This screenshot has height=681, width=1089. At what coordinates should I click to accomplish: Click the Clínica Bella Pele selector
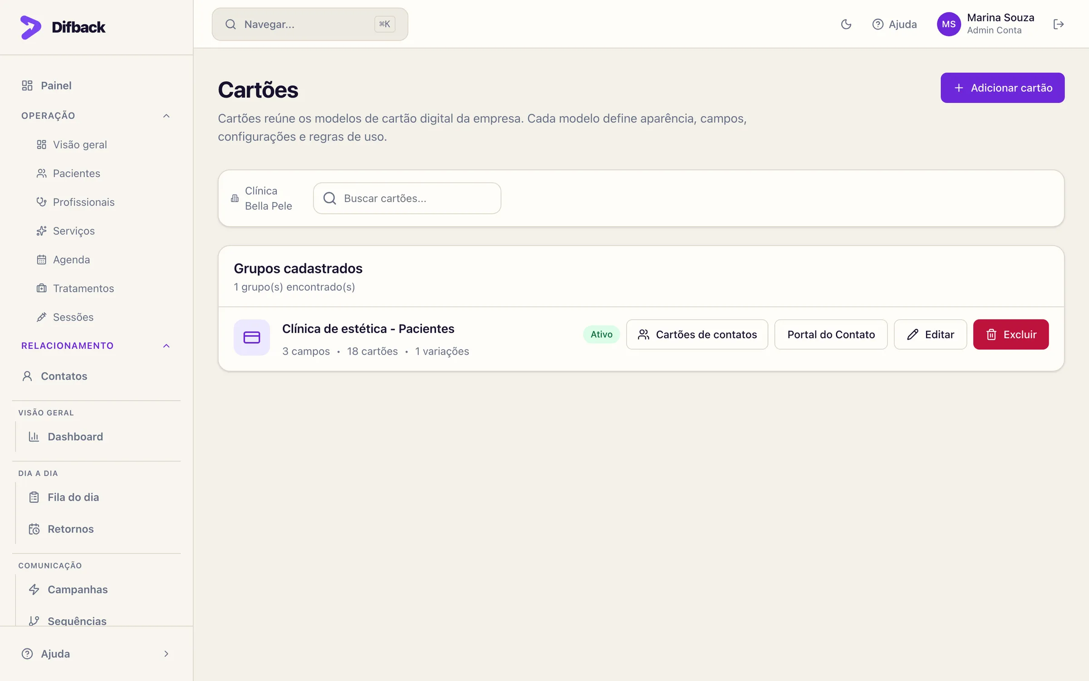click(x=262, y=198)
